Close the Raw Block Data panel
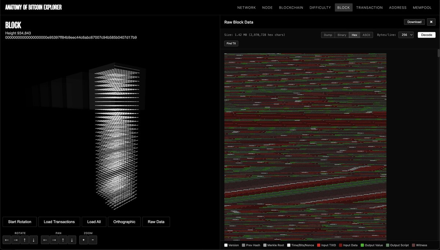The height and width of the screenshot is (250, 440). (x=431, y=22)
